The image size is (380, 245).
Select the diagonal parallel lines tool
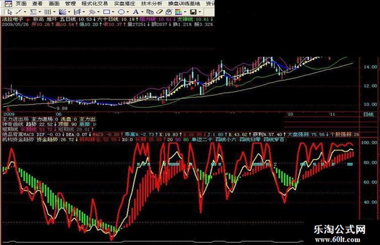tap(92, 12)
